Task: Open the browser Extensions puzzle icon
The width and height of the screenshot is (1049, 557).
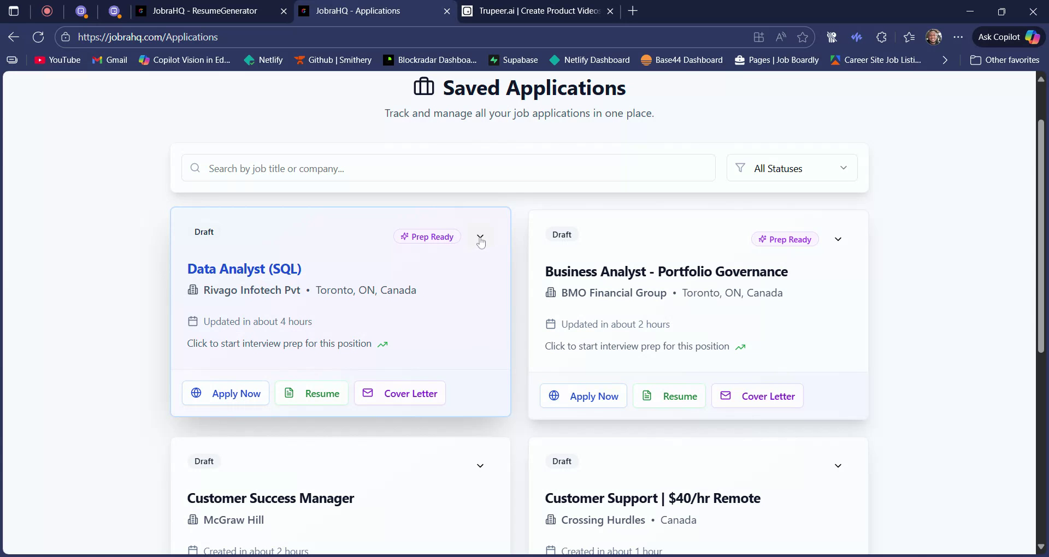Action: (x=881, y=37)
